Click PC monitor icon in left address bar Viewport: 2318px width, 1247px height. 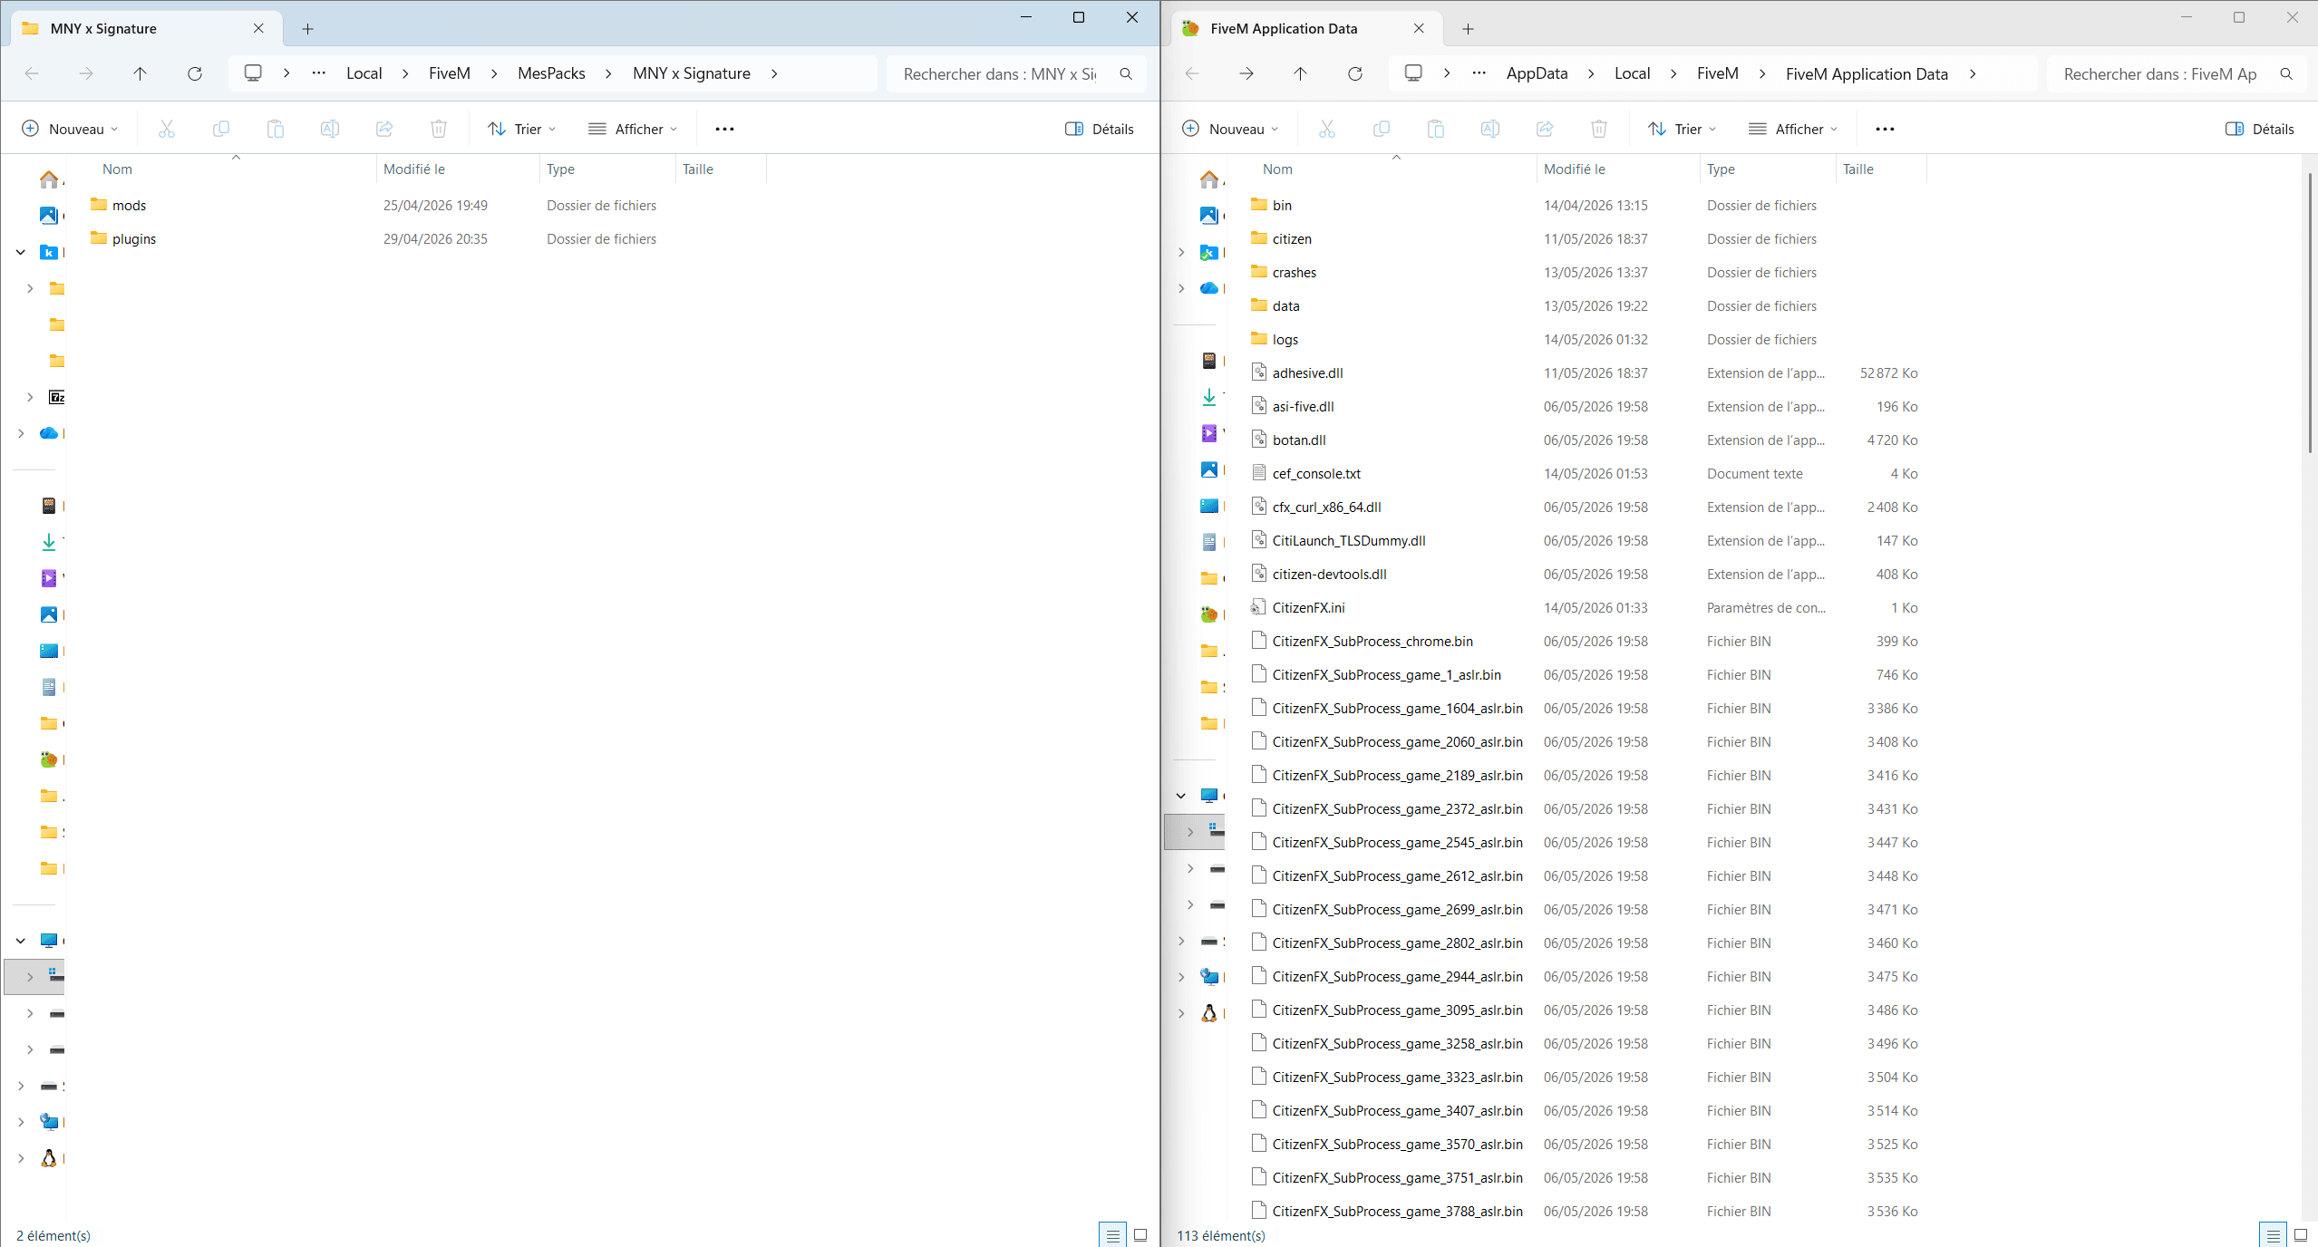point(253,72)
